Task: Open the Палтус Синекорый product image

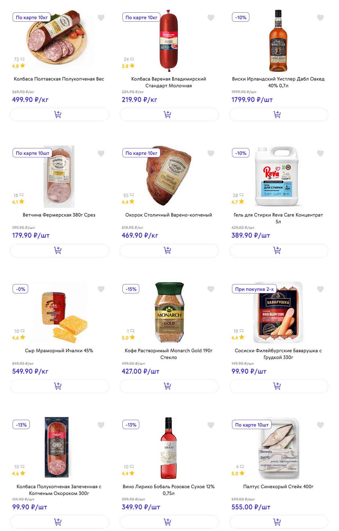Action: pos(279,448)
